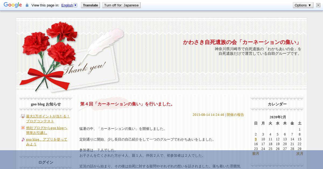Click the secure lock icon
Image resolution: width=323 pixels, height=169 pixels.
pos(27,5)
